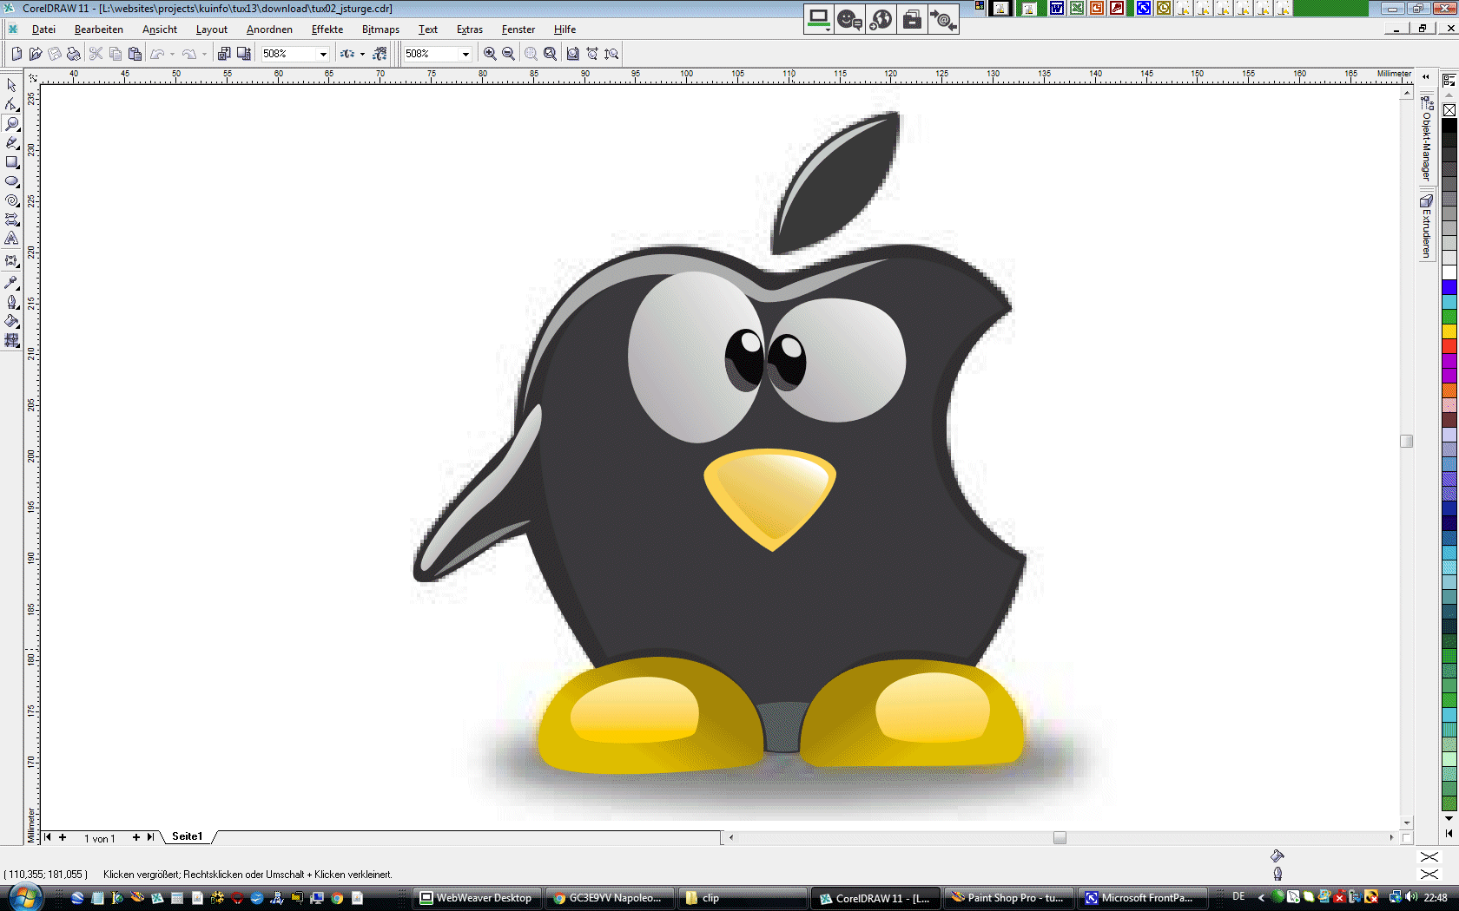Expand the docker panel collapse arrow
Image resolution: width=1459 pixels, height=911 pixels.
pyautogui.click(x=1425, y=77)
